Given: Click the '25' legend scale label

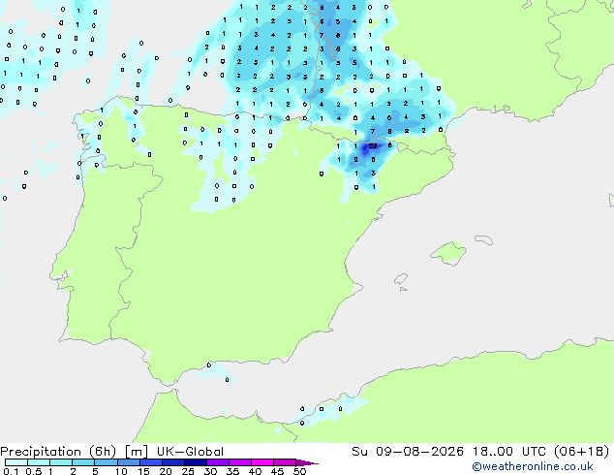Looking at the screenshot, I should click(x=188, y=471).
